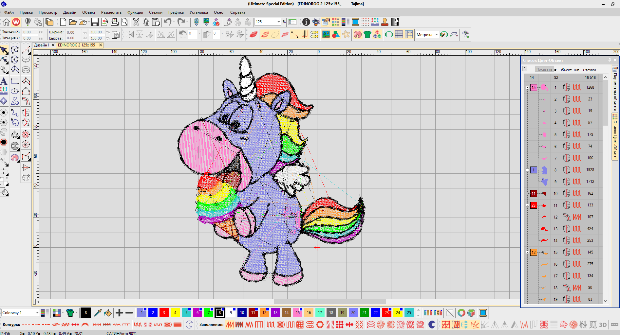Toggle the hoop display icon
This screenshot has width=620, height=335.
click(389, 34)
